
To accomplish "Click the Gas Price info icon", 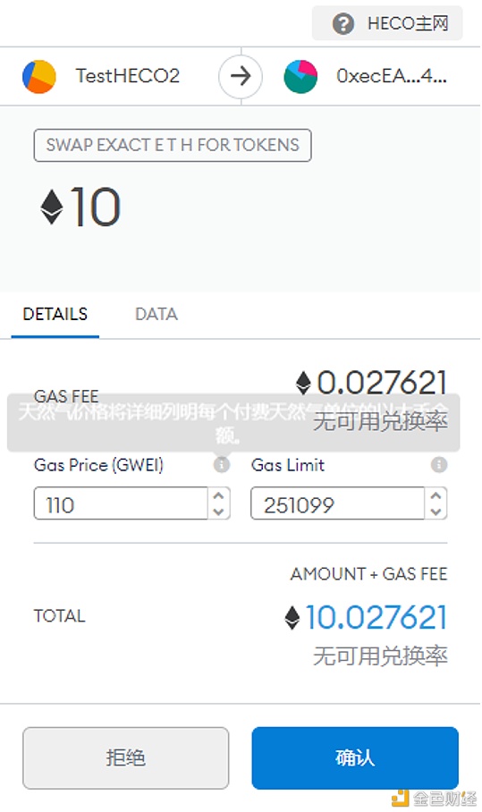I will (x=222, y=464).
